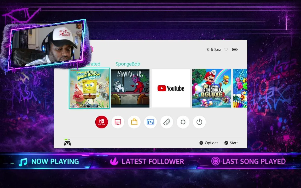Screen dimensions: 301x188
Task: Click the Wi-Fi signal icon
Action: pyautogui.click(x=226, y=50)
